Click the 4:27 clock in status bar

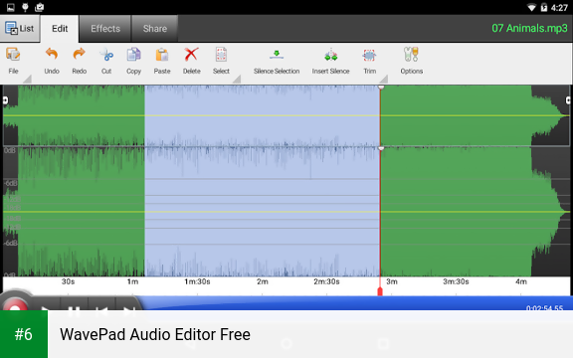tap(559, 8)
